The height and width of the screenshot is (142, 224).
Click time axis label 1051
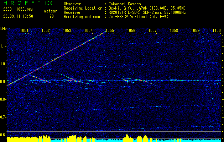click(24, 30)
